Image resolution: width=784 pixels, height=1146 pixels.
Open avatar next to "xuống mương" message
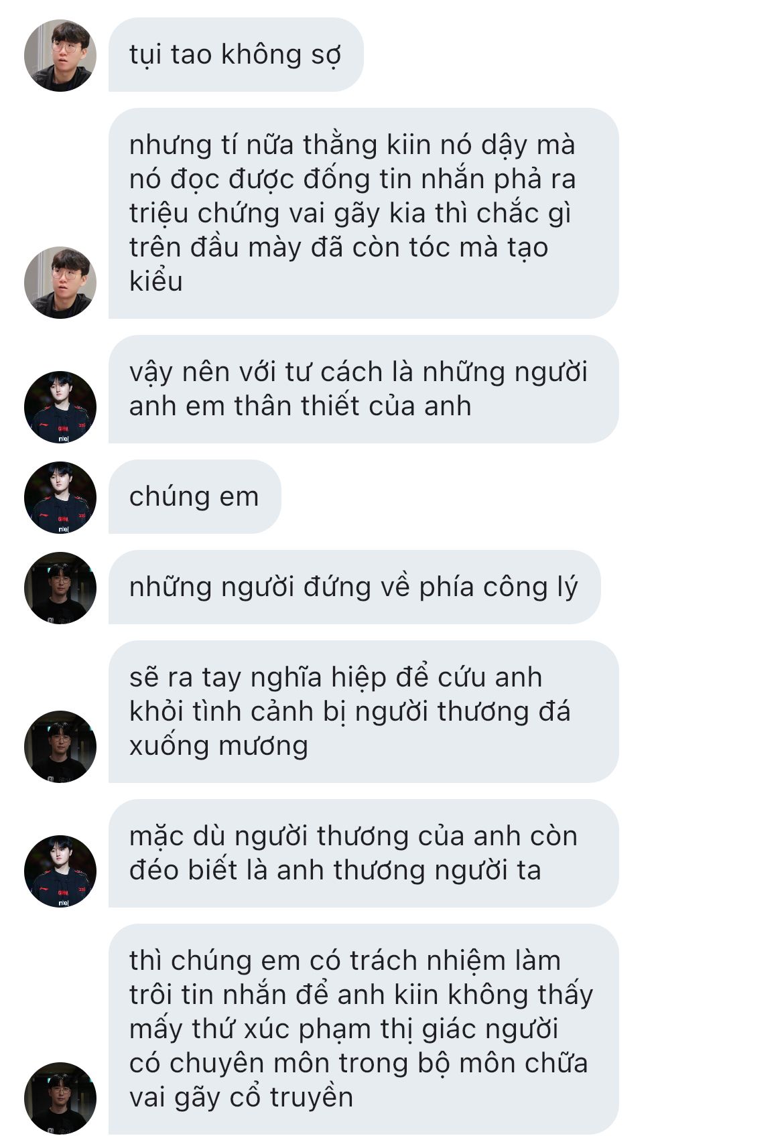(60, 746)
